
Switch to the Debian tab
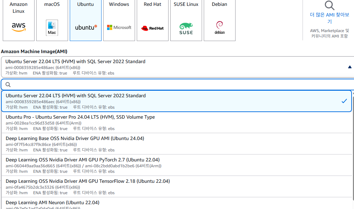click(220, 20)
